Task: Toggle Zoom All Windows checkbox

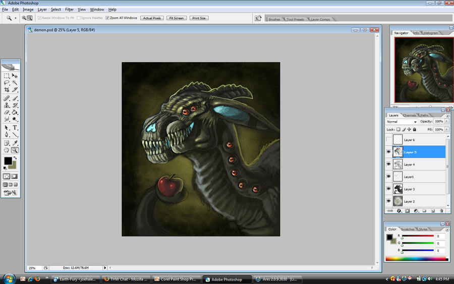Action: tap(107, 18)
